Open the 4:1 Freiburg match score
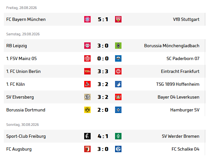The width and height of the screenshot is (206, 157). [x=103, y=136]
